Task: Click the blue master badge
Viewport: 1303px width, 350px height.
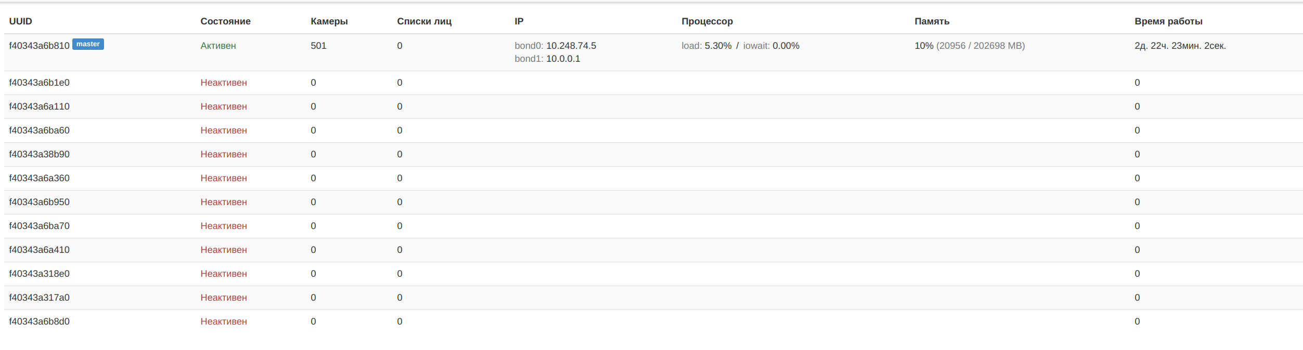Action: 88,44
